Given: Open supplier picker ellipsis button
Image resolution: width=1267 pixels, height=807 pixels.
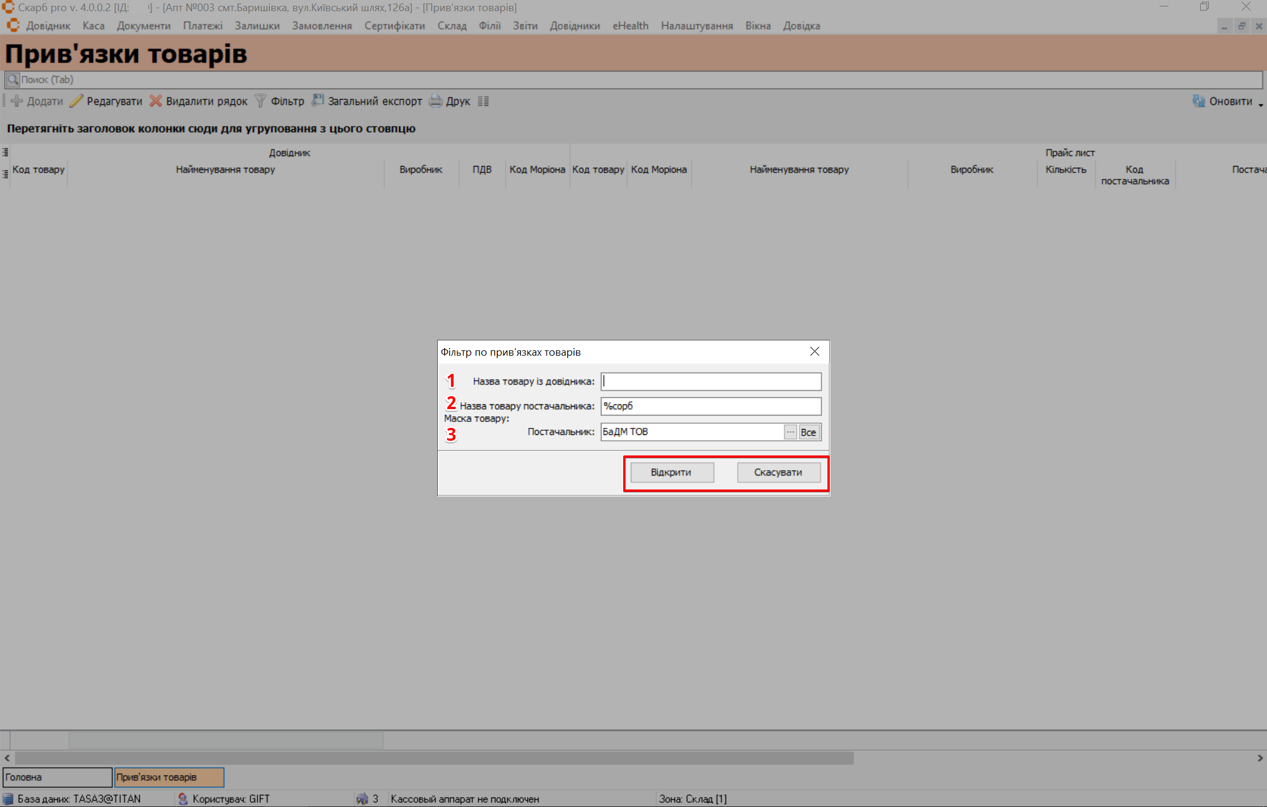Looking at the screenshot, I should [790, 432].
